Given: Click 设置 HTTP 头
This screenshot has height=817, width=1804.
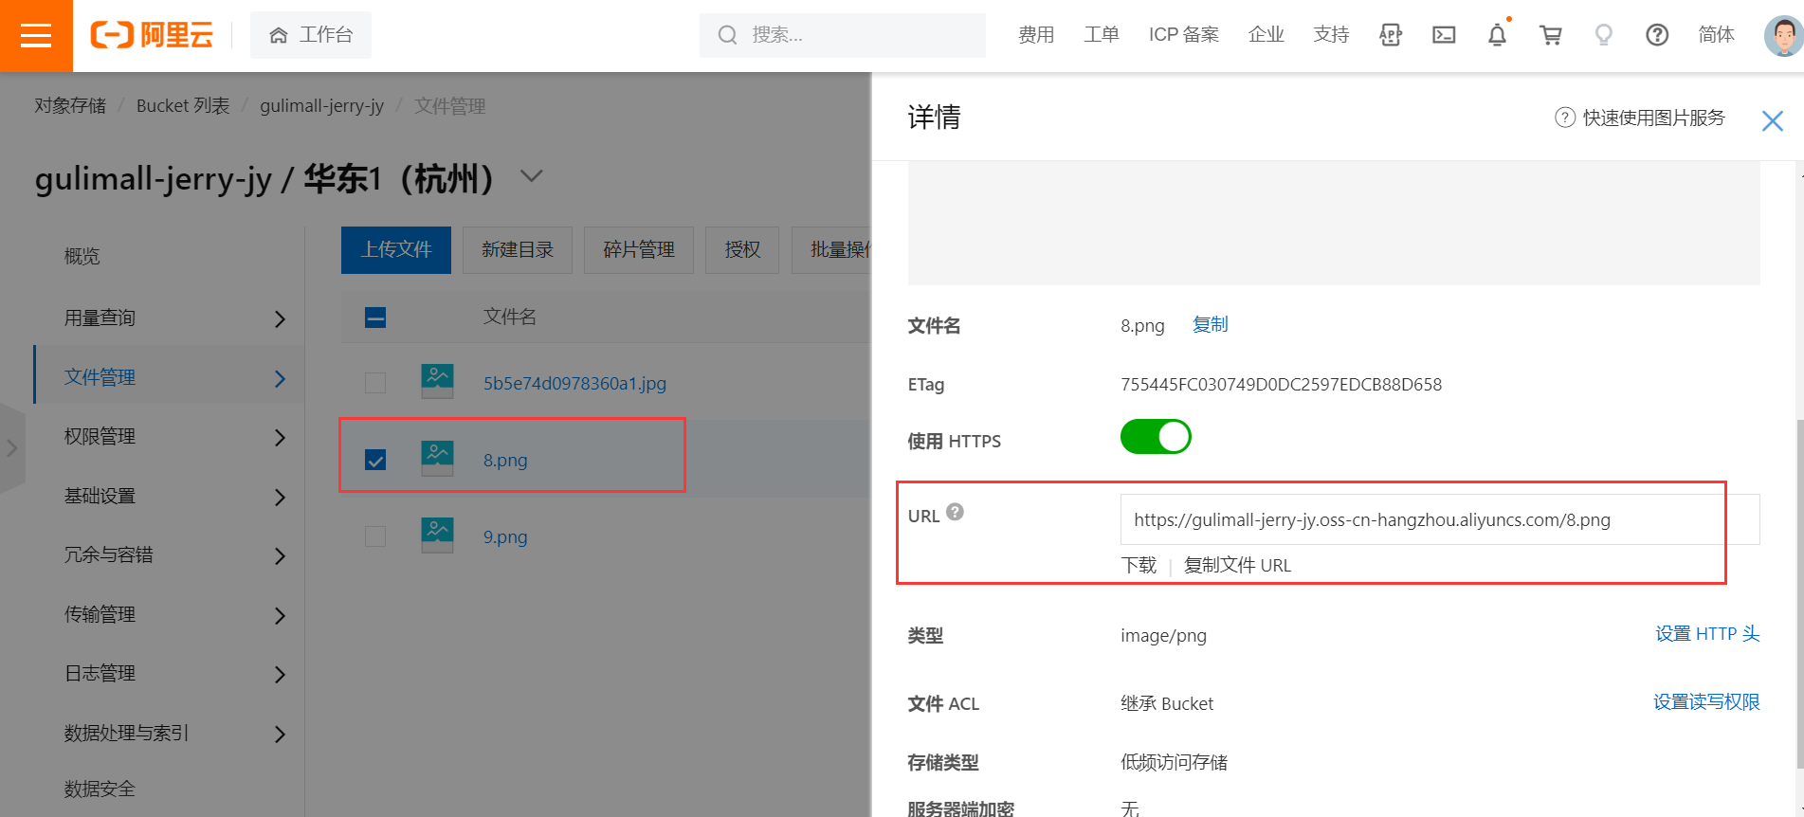Looking at the screenshot, I should pyautogui.click(x=1707, y=634).
